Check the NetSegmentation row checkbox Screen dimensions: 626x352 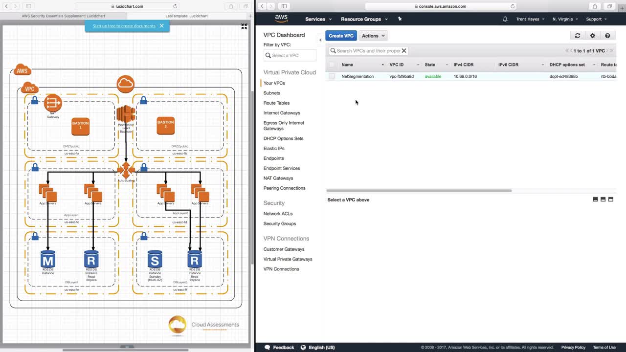tap(332, 76)
